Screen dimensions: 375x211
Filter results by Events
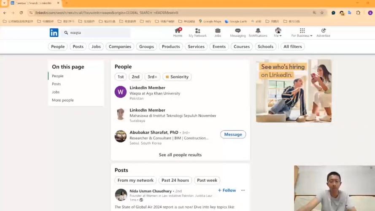(x=219, y=47)
